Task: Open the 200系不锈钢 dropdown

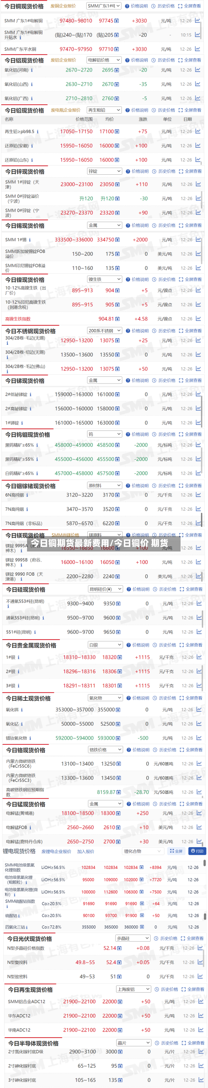Action: pyautogui.click(x=104, y=331)
